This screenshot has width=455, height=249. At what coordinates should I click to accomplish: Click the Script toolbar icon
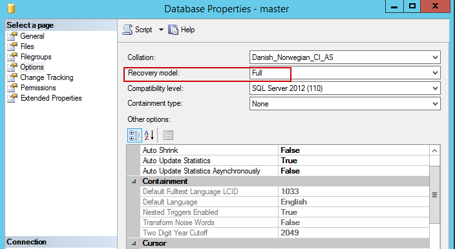pos(127,30)
